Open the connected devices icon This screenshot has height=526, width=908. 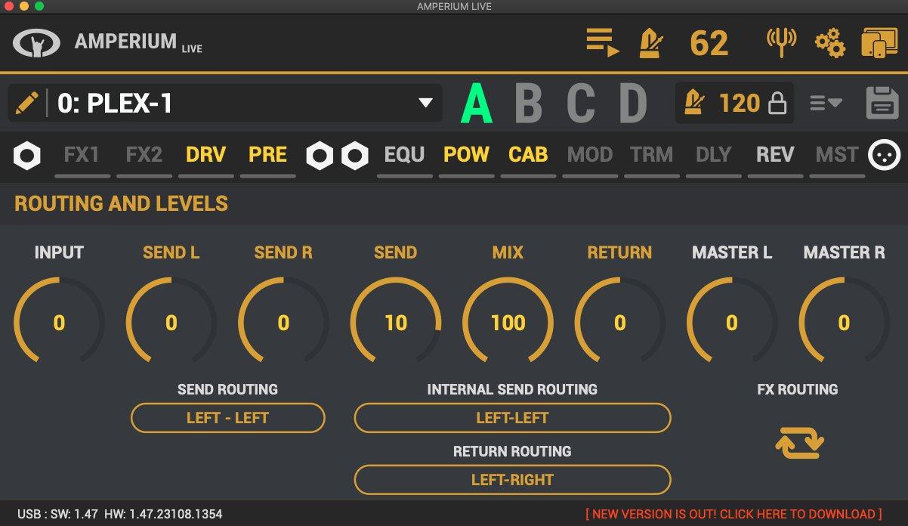[879, 43]
